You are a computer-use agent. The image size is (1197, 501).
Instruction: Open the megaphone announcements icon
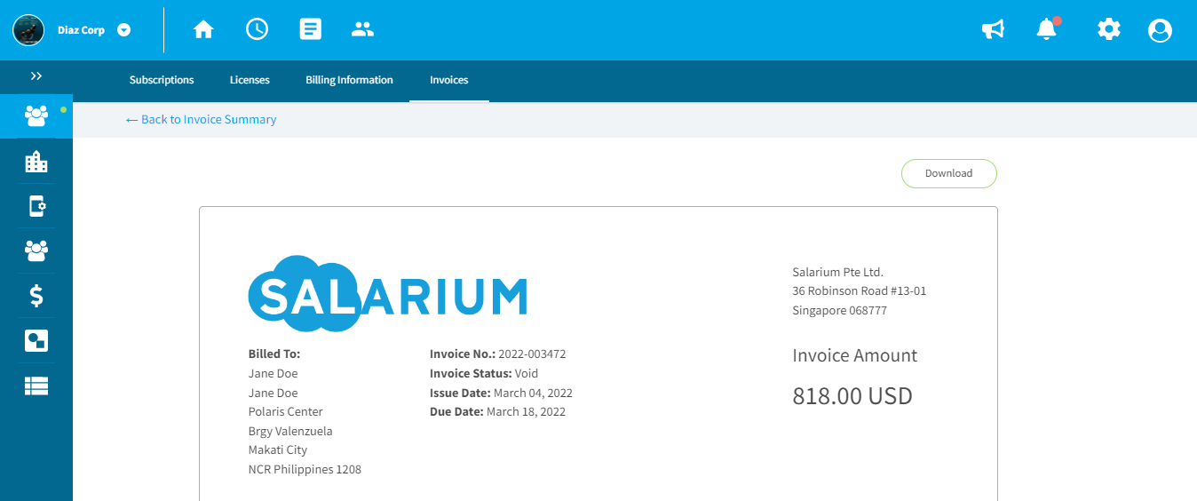(x=993, y=30)
